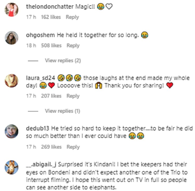View laura_sd24's profile avatar
This screenshot has width=195, height=191.
(x=12, y=81)
